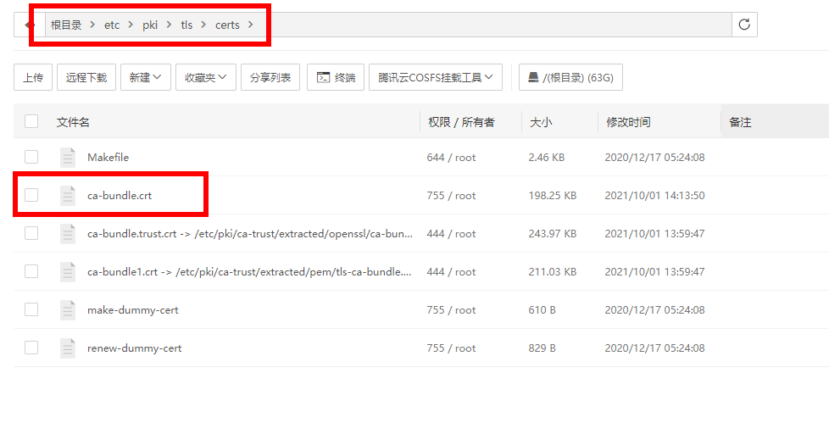The height and width of the screenshot is (434, 829).
Task: Click the 198.25 KB size value
Action: [553, 195]
